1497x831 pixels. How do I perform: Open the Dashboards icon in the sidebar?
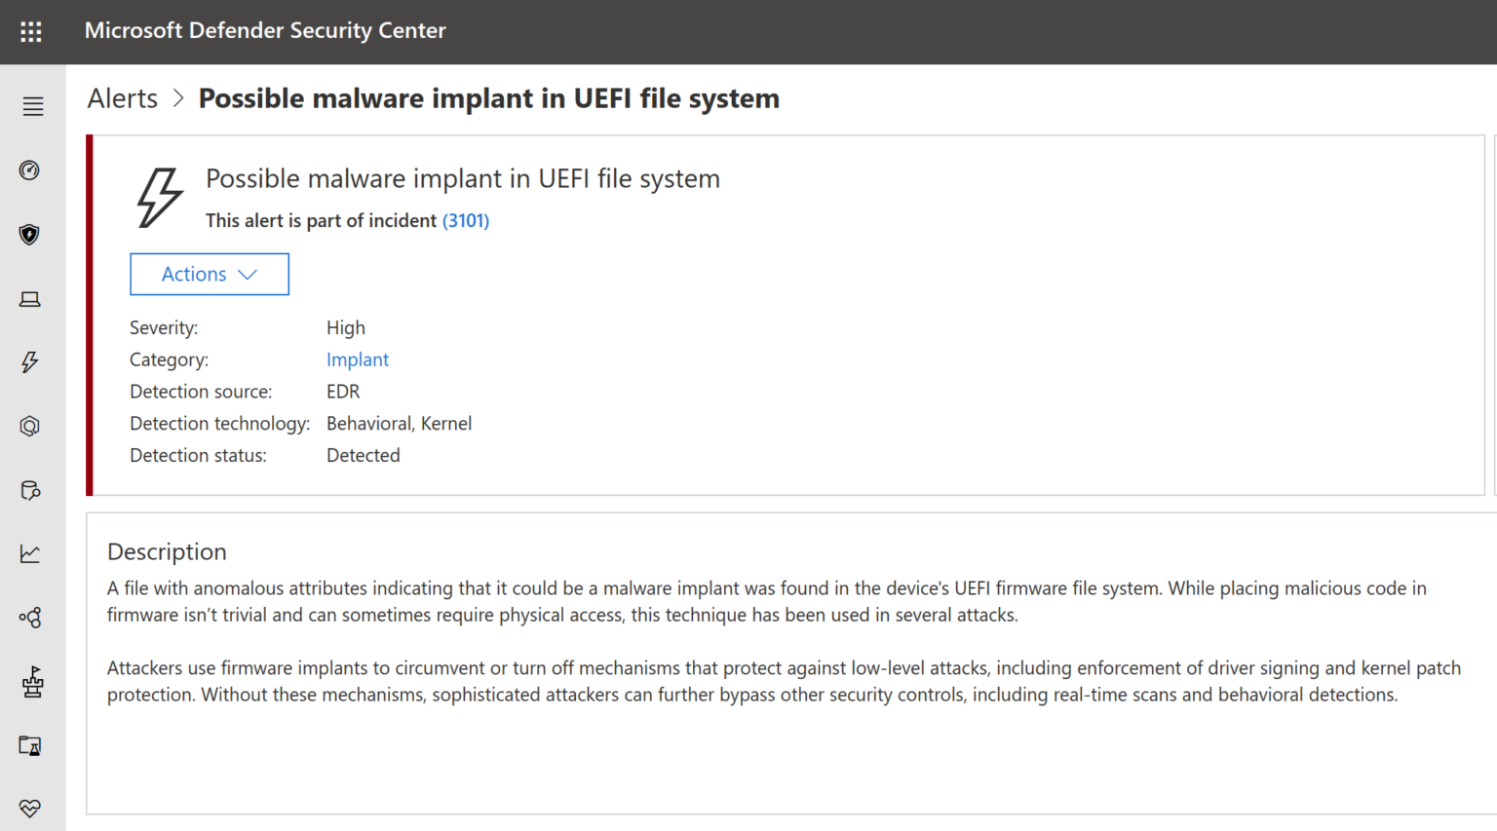tap(29, 170)
